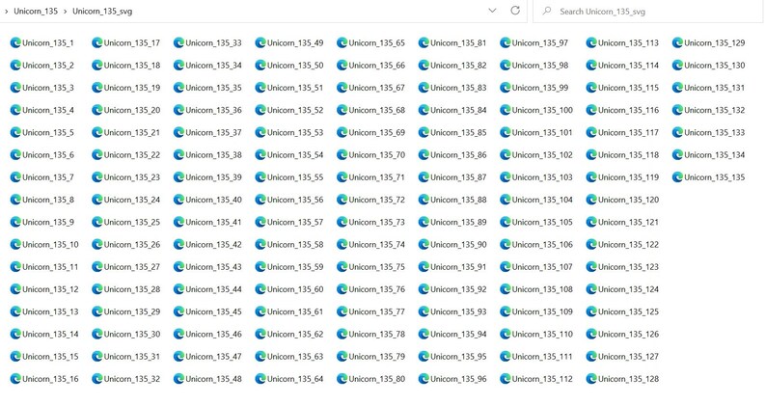This screenshot has width=766, height=405.
Task: Select file name Unicorn_135_126
Action: (x=629, y=335)
